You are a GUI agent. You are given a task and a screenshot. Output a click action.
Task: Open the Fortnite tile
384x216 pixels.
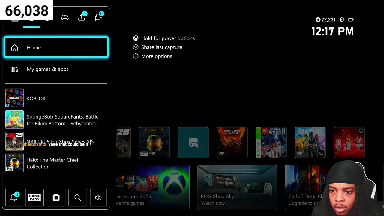(x=310, y=142)
